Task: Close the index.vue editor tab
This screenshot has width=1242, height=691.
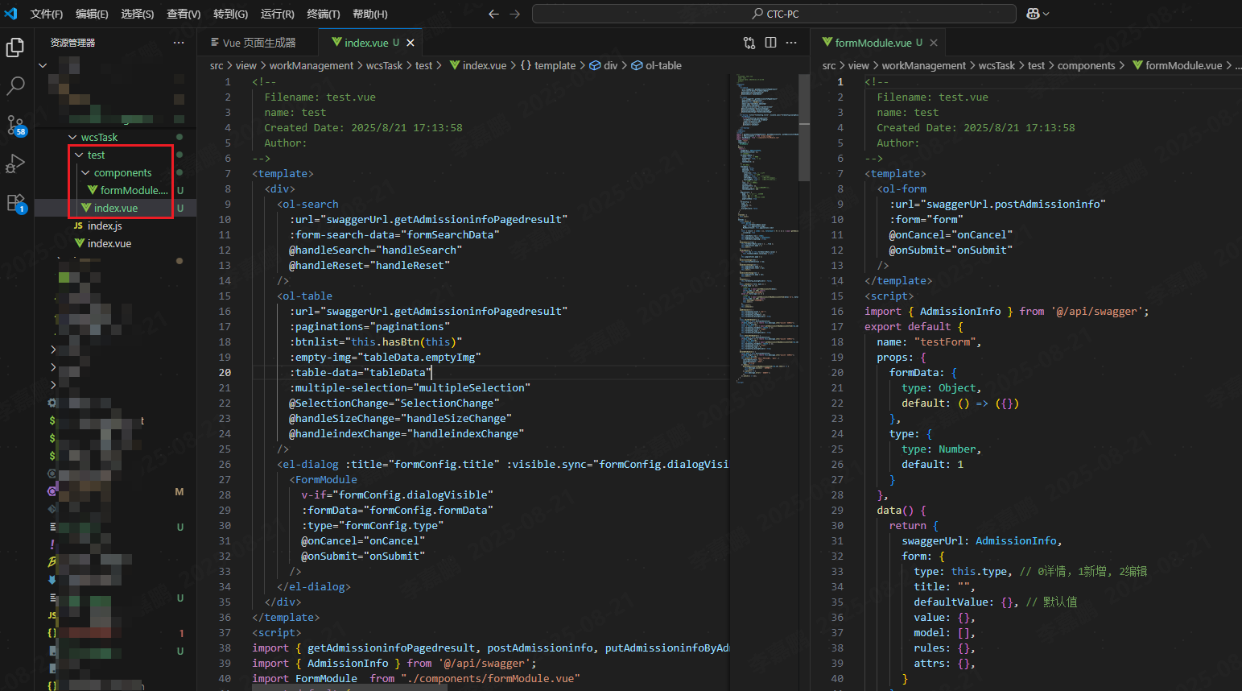Action: click(x=411, y=43)
